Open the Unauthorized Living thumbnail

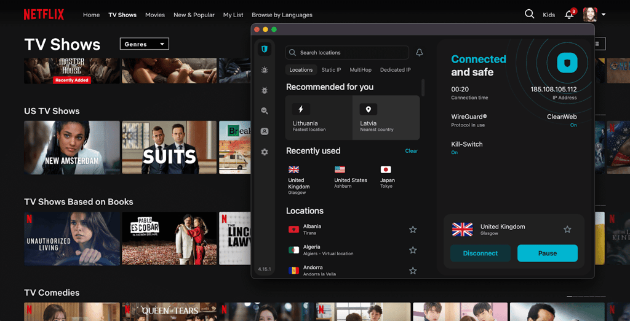(72, 238)
